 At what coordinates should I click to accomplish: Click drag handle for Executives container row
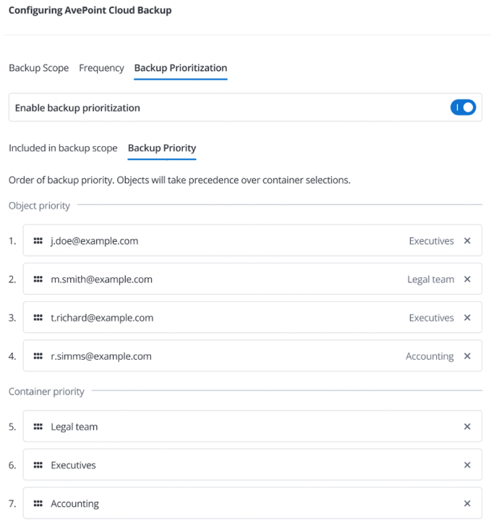click(38, 465)
